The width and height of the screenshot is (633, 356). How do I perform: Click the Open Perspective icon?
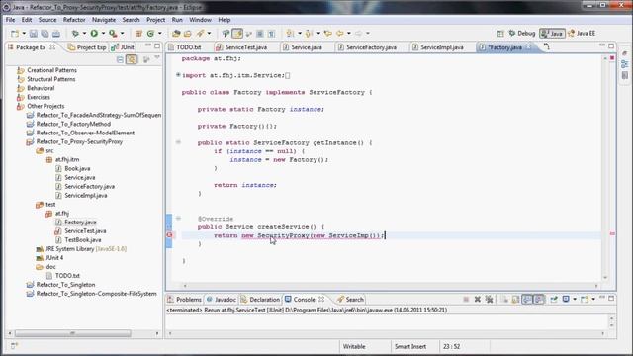point(500,33)
